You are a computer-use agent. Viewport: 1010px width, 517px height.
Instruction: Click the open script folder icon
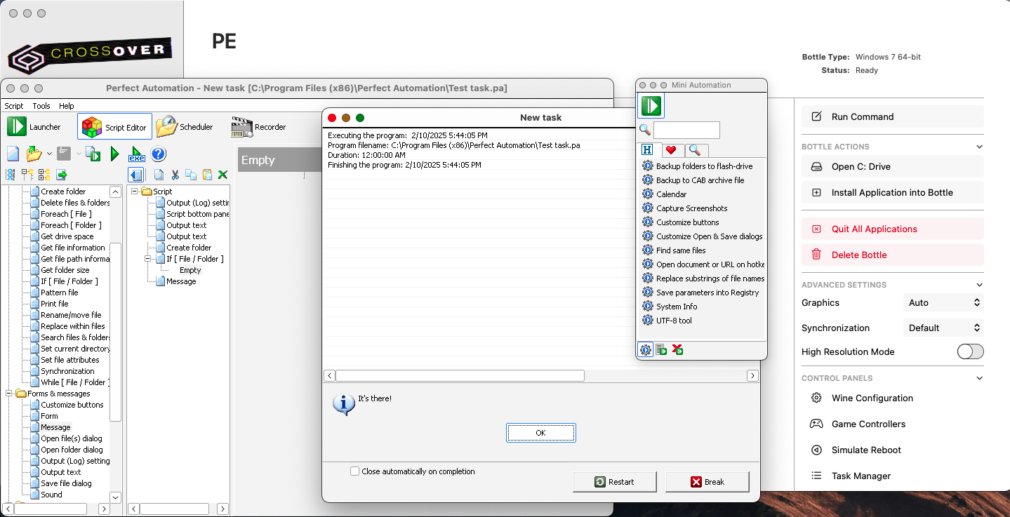32,154
